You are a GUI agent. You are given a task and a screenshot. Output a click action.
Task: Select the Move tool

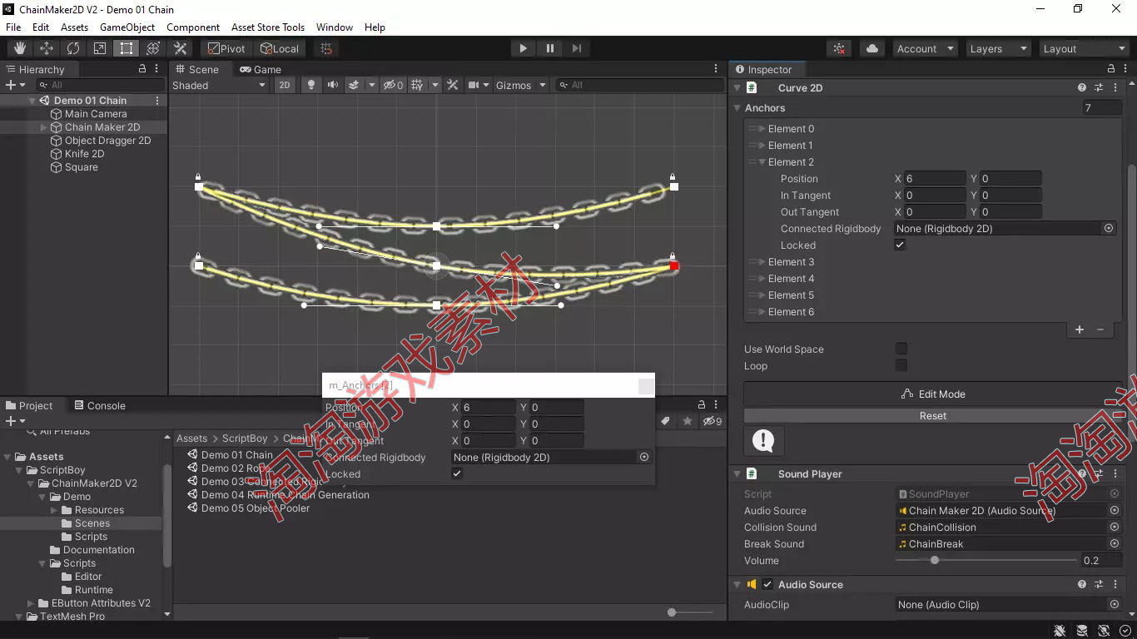(x=47, y=48)
